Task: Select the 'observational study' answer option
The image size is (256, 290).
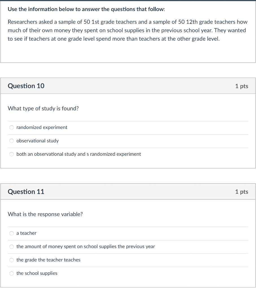Action: click(11, 141)
